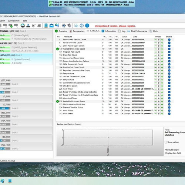This screenshot has height=185, width=185.
Task: Open the disk test with clock toolbar icon
Action: click(x=5, y=26)
